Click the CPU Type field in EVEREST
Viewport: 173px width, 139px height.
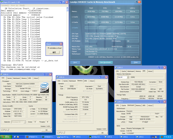pos(112,34)
